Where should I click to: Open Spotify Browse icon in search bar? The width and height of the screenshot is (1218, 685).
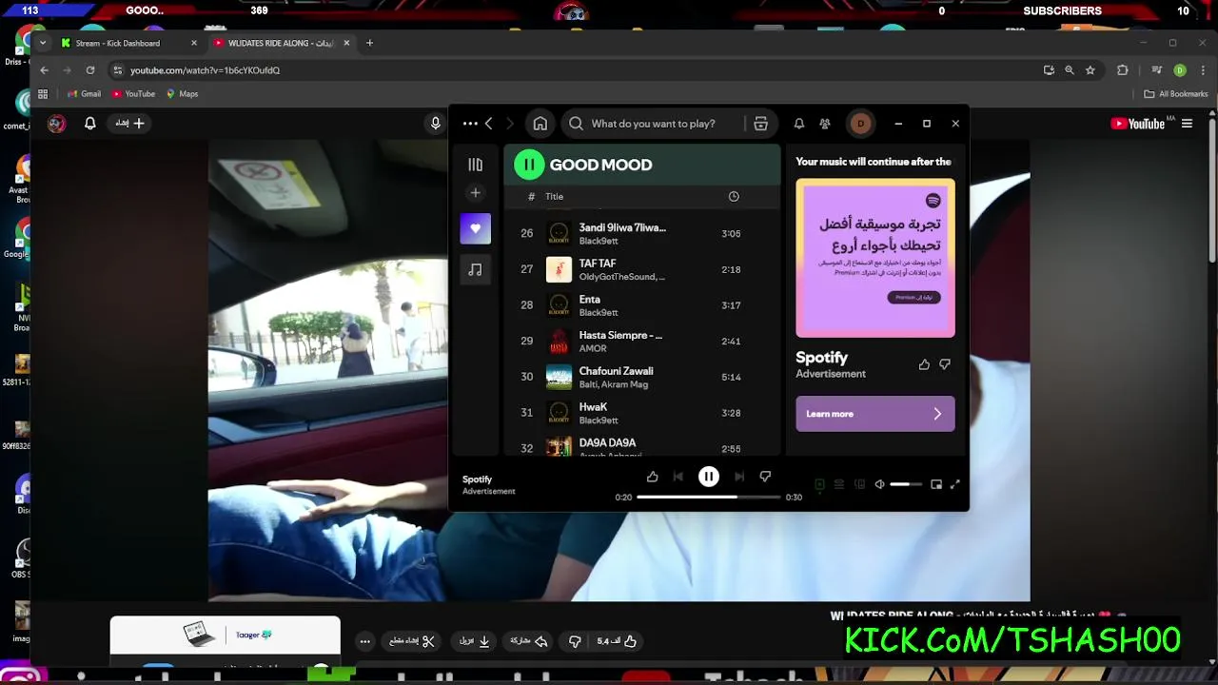pos(760,124)
